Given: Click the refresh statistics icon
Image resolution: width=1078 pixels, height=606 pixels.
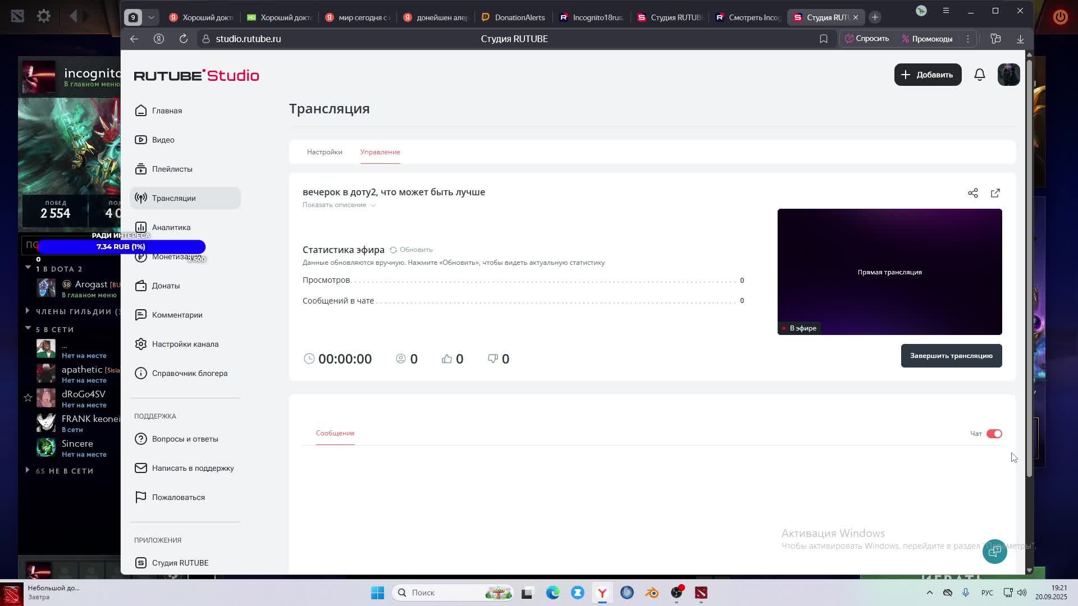Looking at the screenshot, I should (394, 250).
